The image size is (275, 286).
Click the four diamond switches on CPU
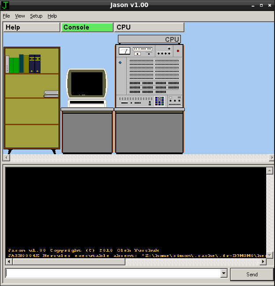pos(164,53)
